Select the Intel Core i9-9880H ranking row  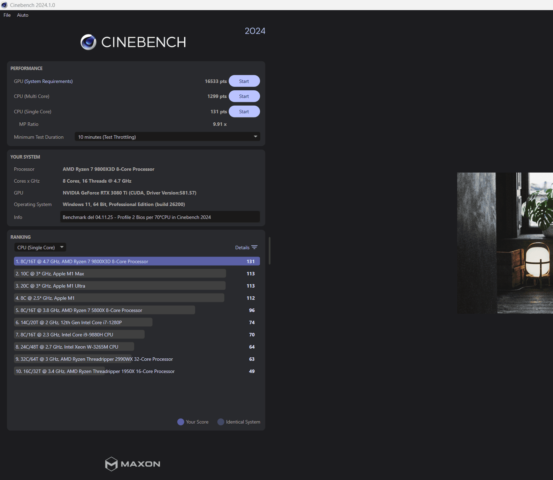point(137,335)
